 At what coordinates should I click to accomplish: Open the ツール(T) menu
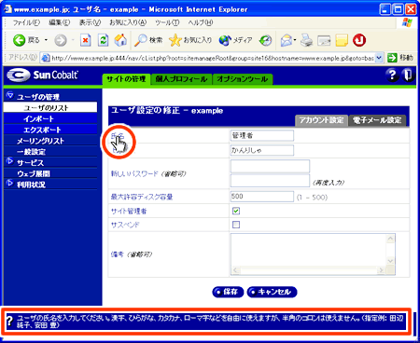(x=167, y=22)
